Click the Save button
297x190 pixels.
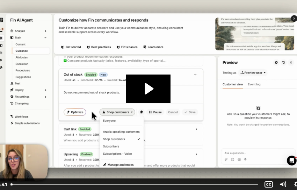pos(190,112)
